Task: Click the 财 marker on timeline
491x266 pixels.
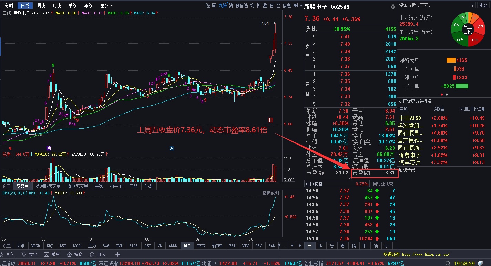Action: point(172,148)
